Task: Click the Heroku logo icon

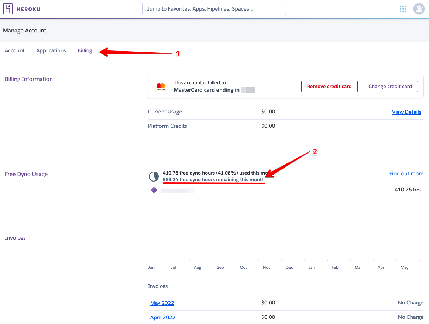Action: pyautogui.click(x=8, y=9)
